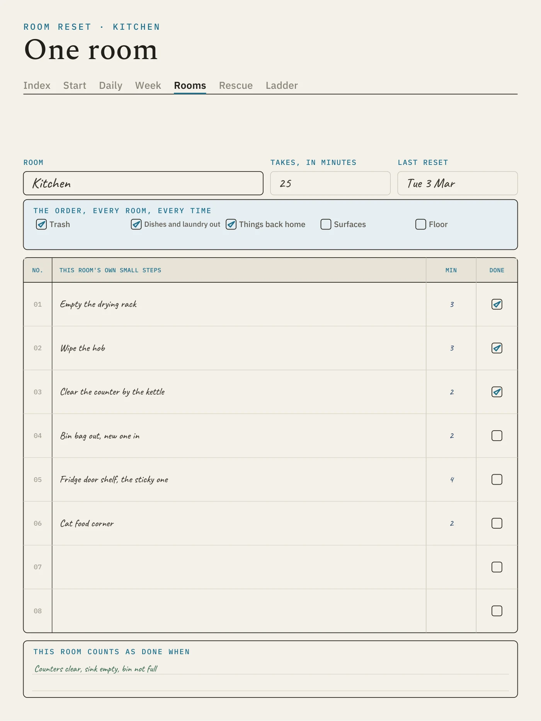Go to the Rescue tab

coord(236,85)
